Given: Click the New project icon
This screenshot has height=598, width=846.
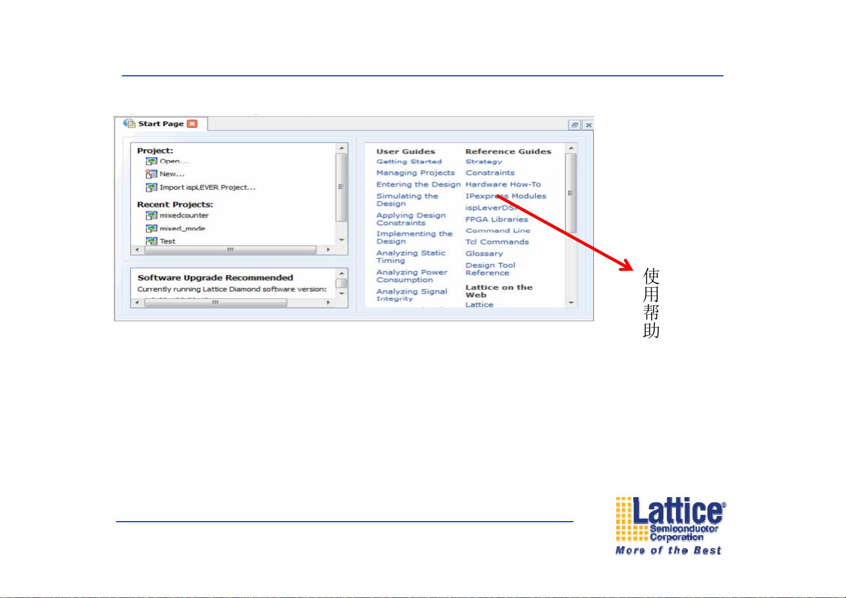Looking at the screenshot, I should [151, 174].
